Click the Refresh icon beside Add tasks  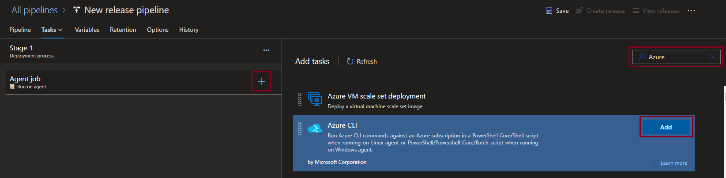(x=350, y=61)
